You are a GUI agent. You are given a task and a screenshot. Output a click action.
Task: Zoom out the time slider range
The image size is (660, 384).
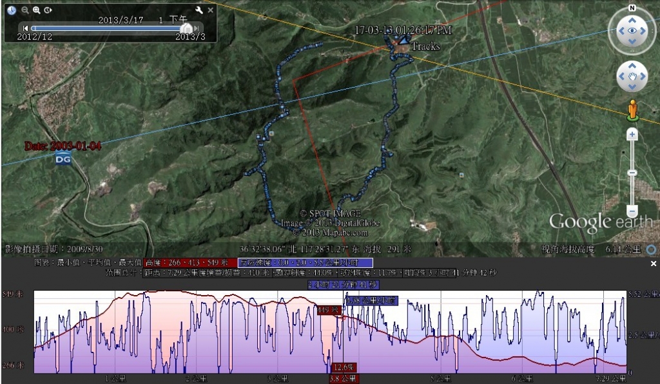coord(25,10)
